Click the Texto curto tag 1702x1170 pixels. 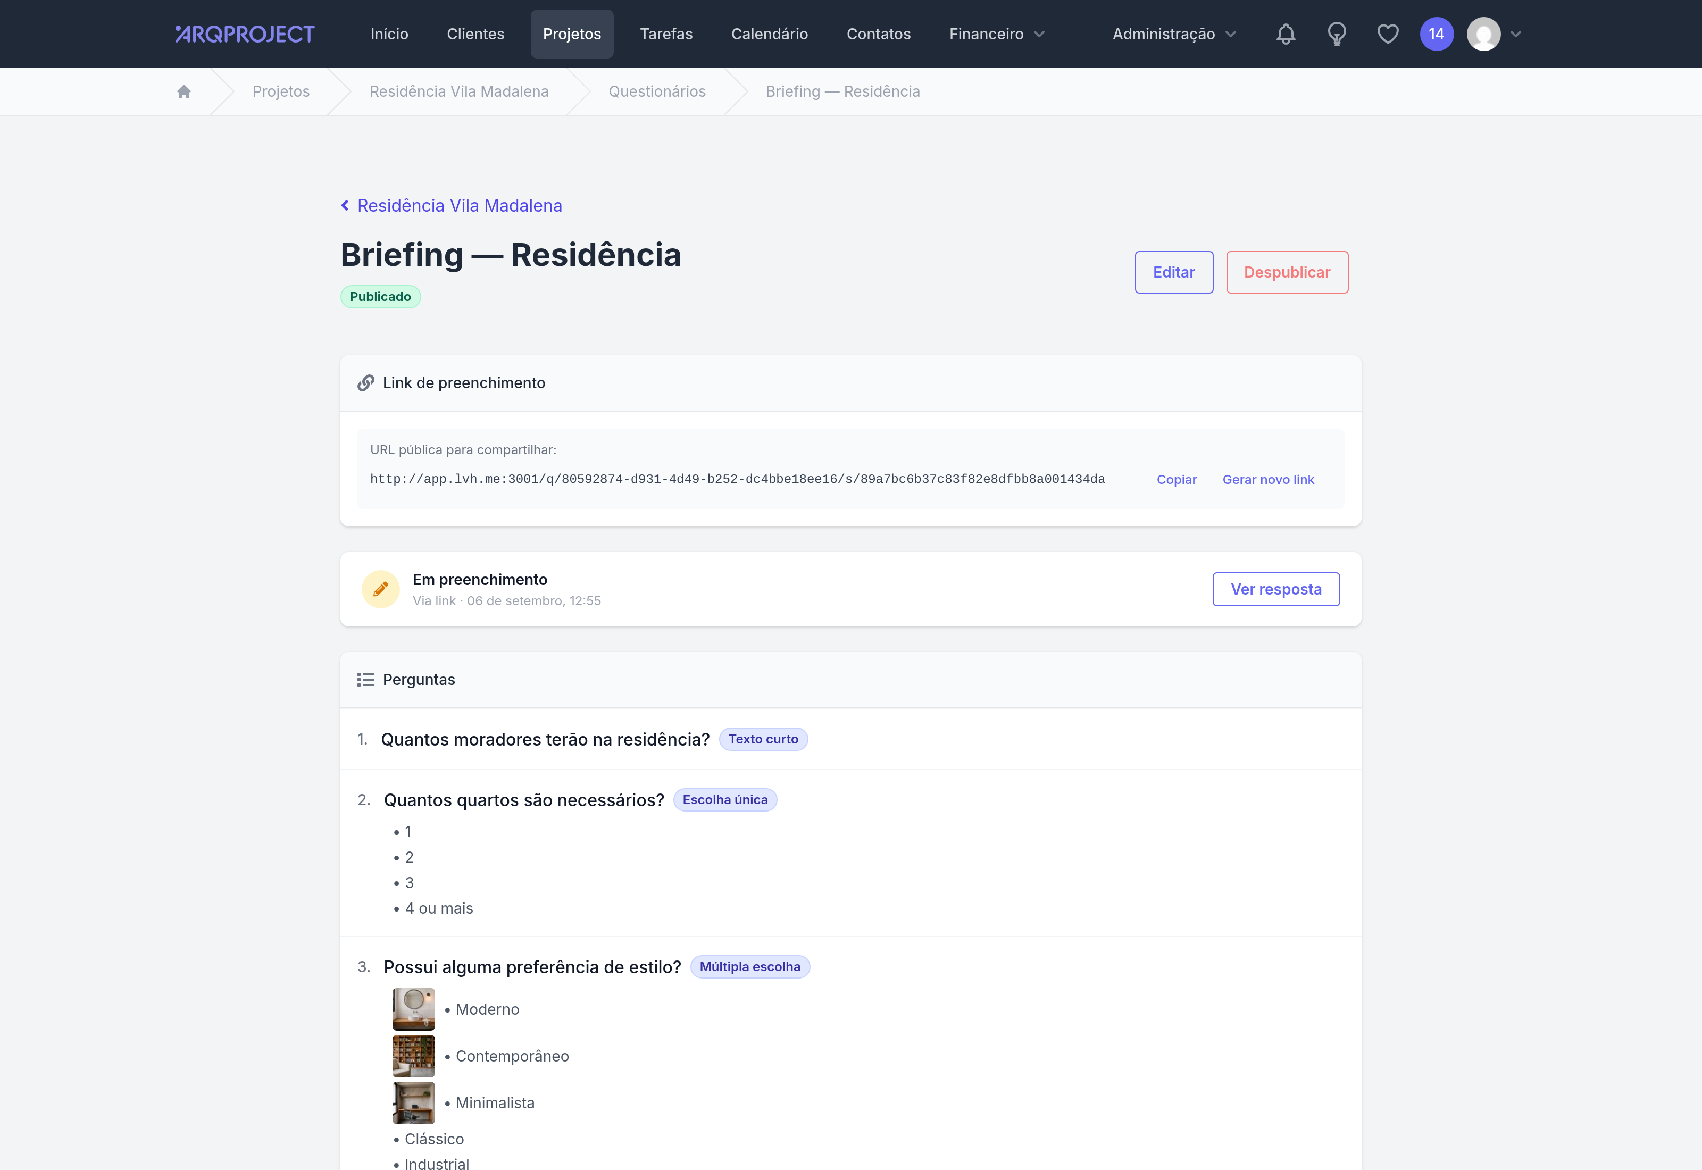pyautogui.click(x=763, y=740)
